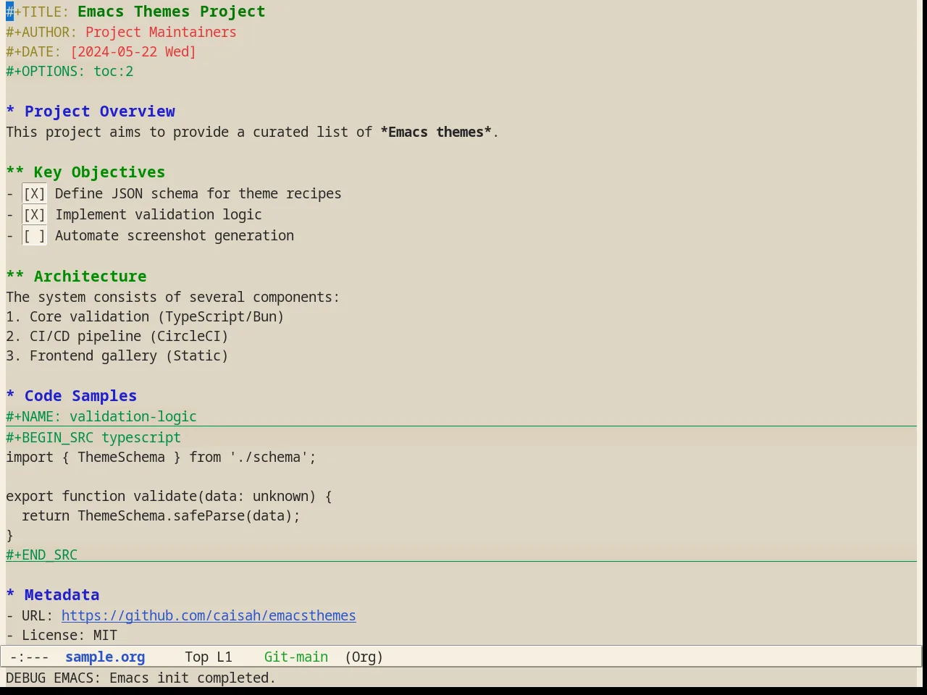Click the '#+OPTIONS:' keyword
Image resolution: width=927 pixels, height=695 pixels.
point(45,71)
